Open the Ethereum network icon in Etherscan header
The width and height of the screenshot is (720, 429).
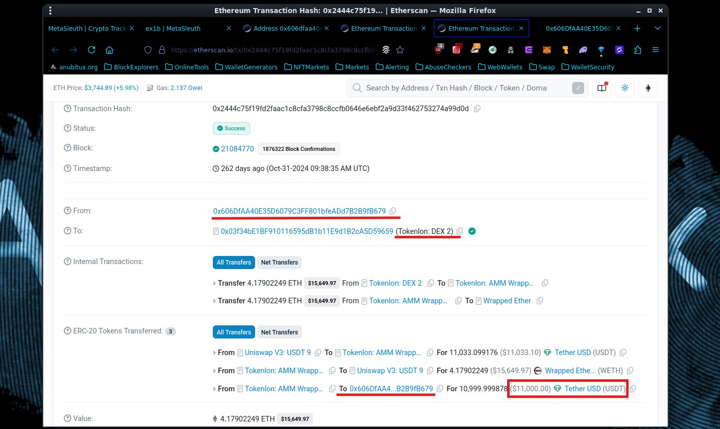(x=648, y=88)
